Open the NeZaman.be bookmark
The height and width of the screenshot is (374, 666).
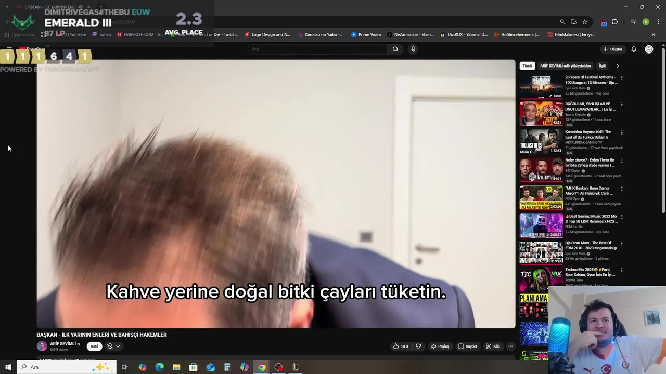[x=410, y=35]
